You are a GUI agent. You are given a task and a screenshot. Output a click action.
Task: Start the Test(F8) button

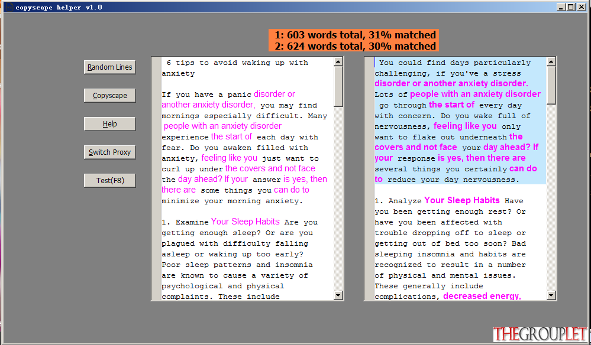click(109, 180)
